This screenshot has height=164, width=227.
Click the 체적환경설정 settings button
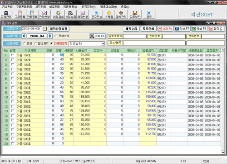[x=59, y=29]
